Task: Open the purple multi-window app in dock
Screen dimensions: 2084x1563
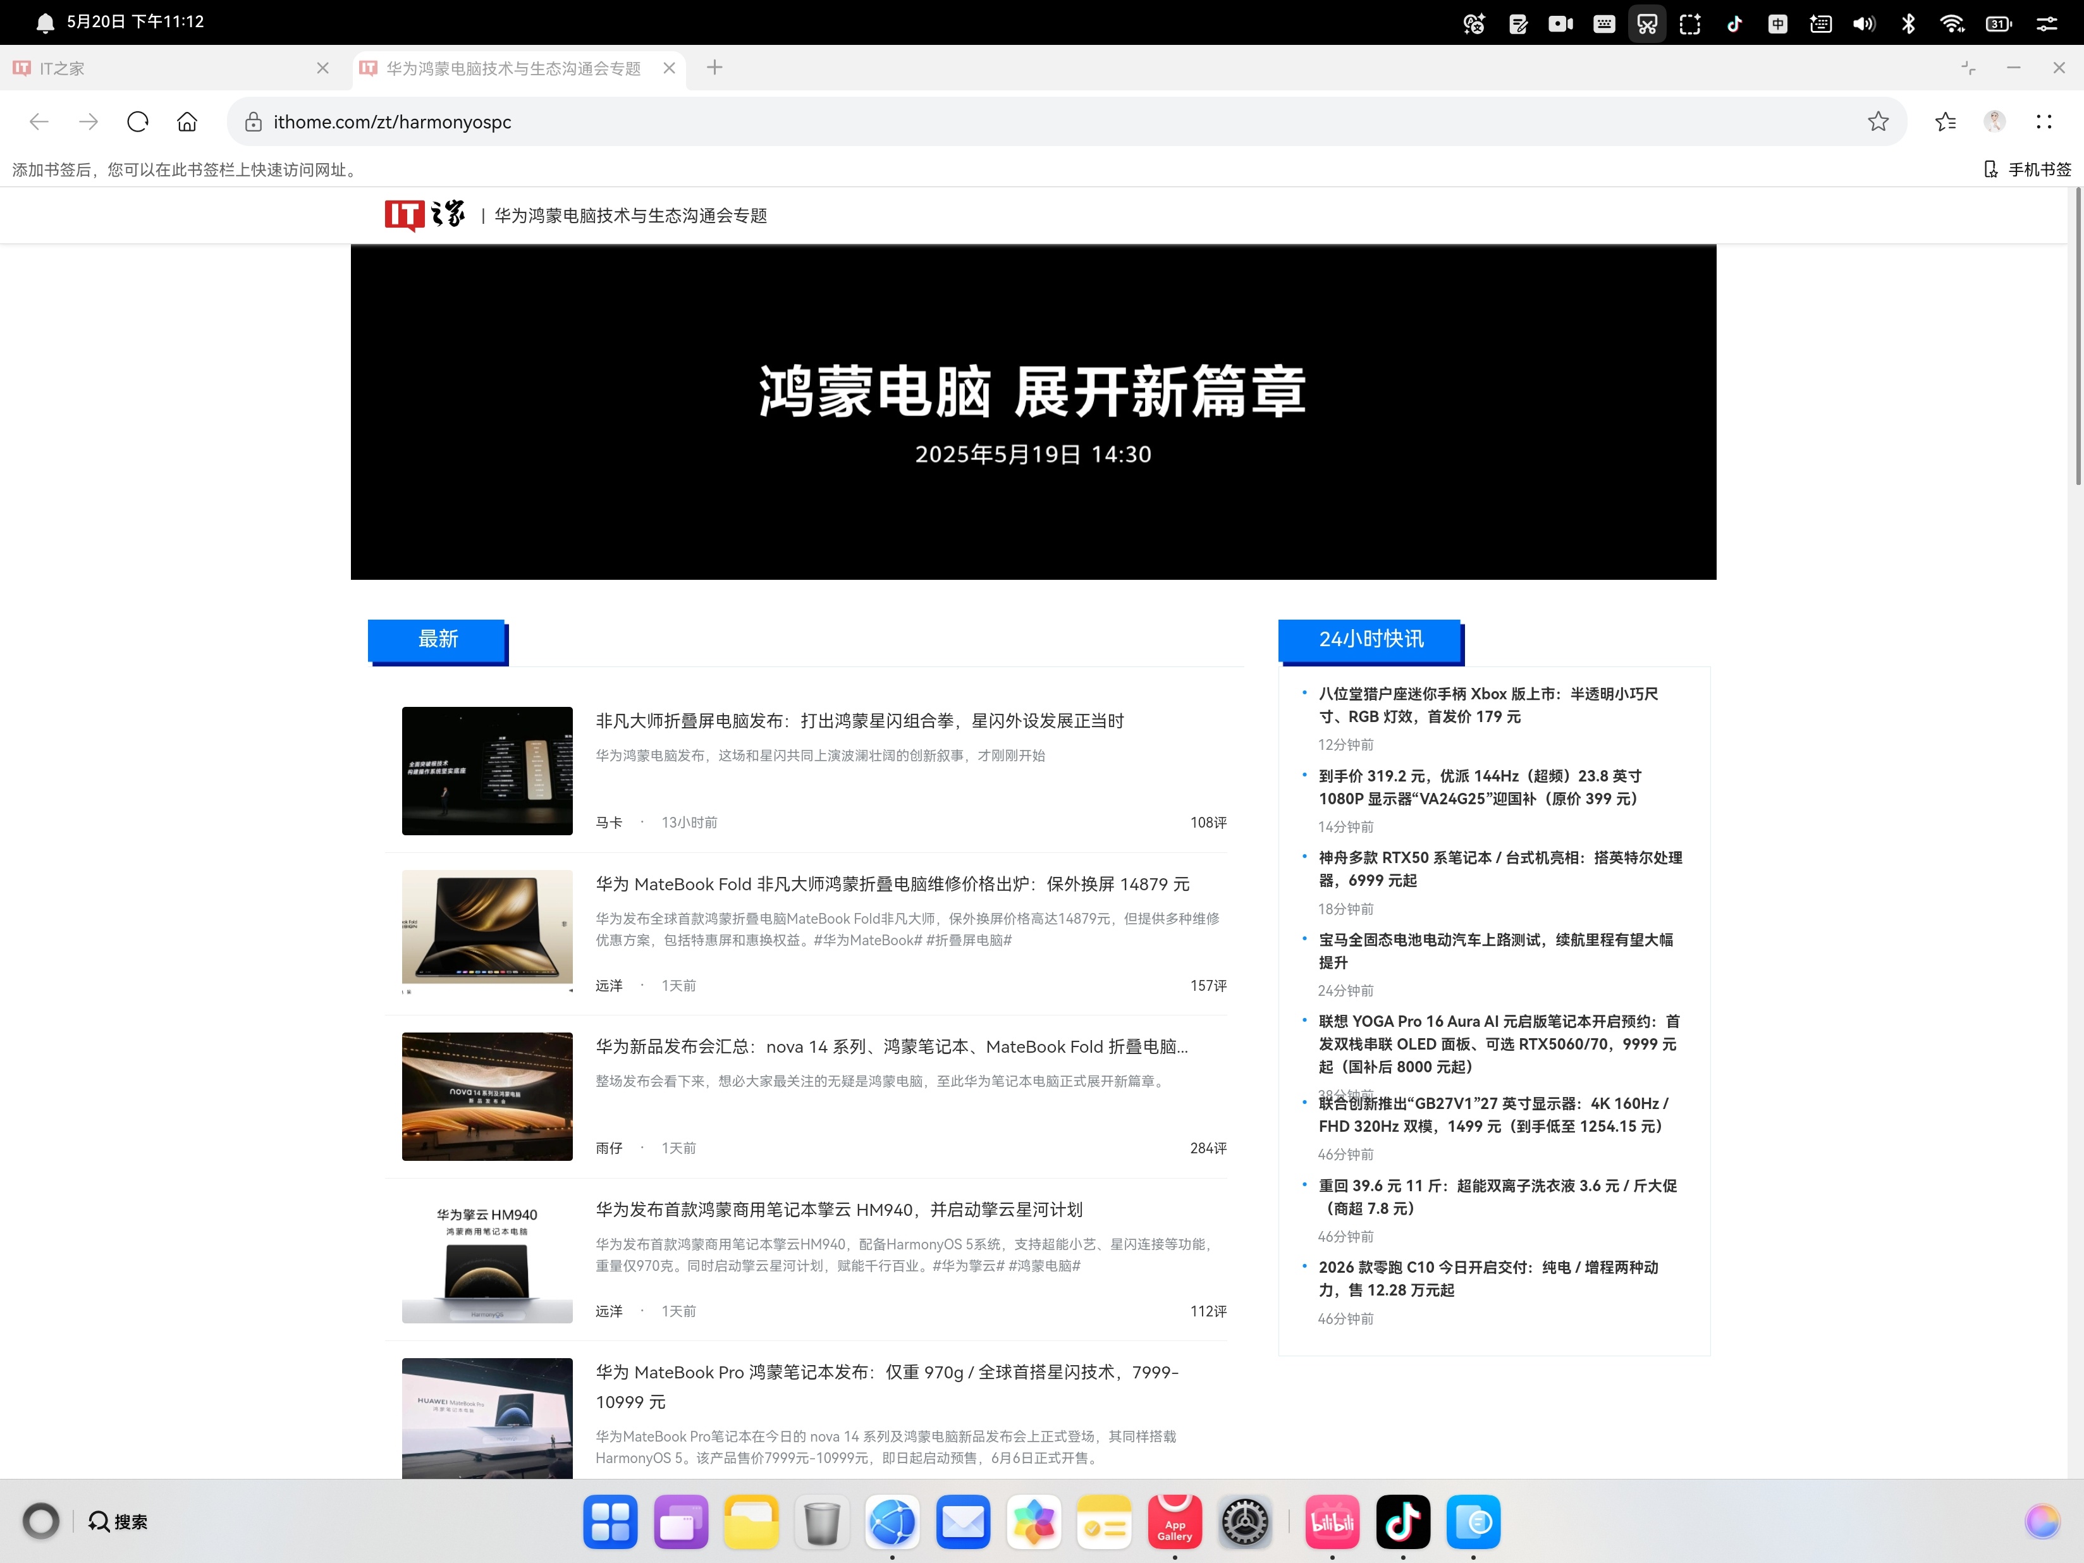Action: tap(680, 1521)
